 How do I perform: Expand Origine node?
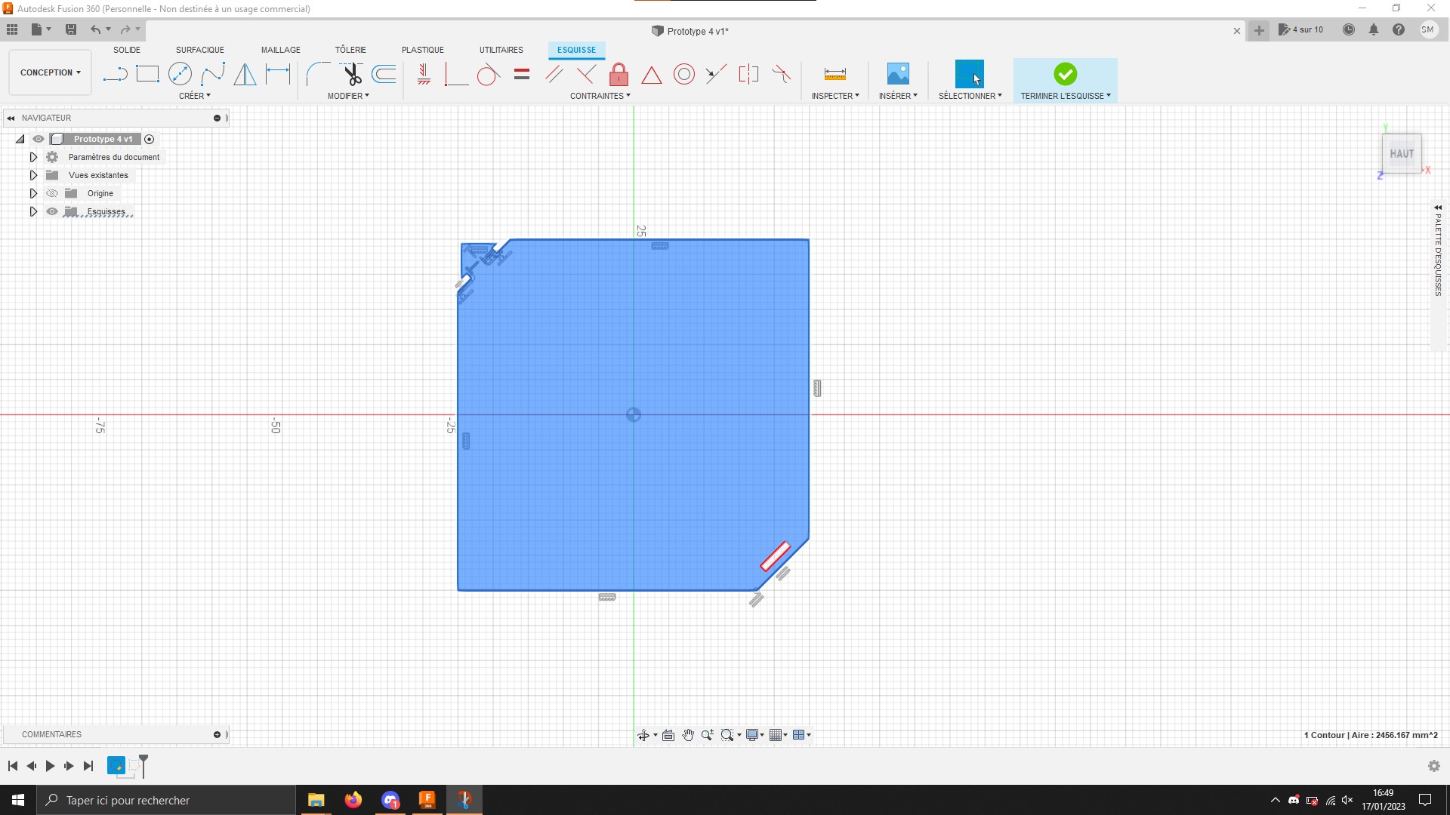(33, 193)
